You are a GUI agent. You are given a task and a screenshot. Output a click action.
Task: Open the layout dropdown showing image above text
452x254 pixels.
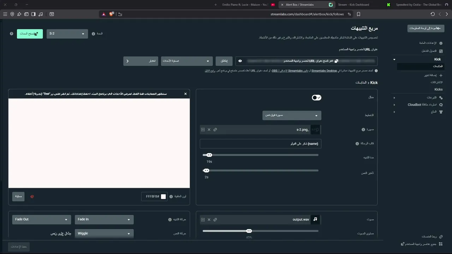click(x=292, y=115)
